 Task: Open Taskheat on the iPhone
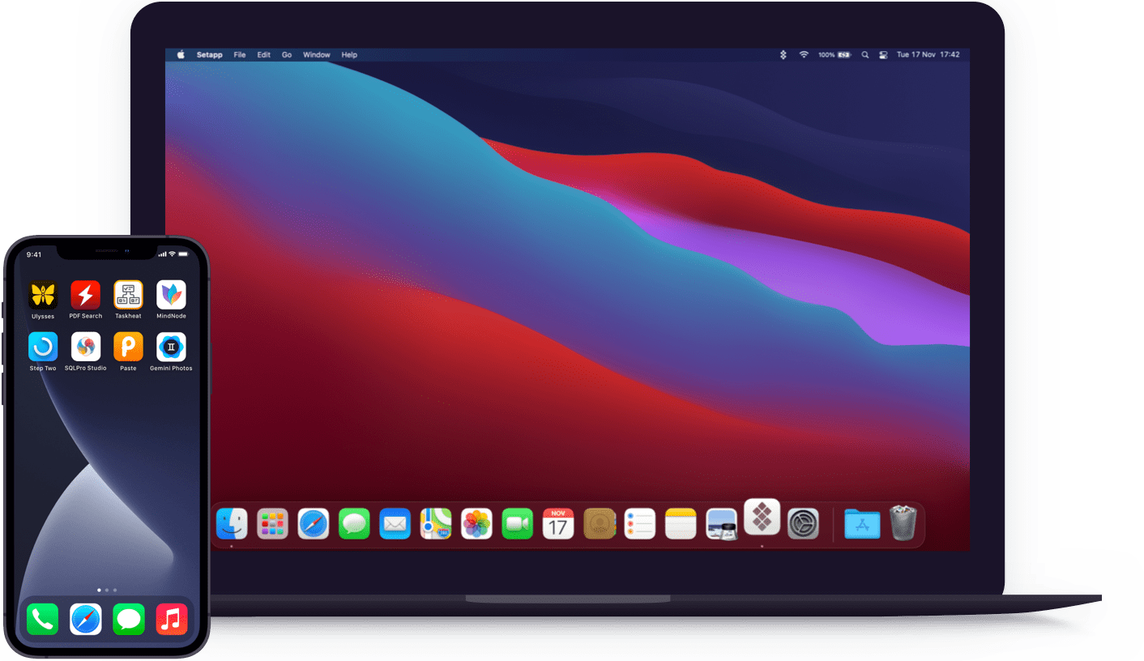pyautogui.click(x=128, y=293)
